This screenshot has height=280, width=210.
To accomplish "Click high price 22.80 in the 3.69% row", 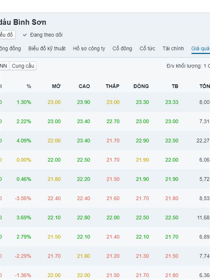I will point(84,218).
